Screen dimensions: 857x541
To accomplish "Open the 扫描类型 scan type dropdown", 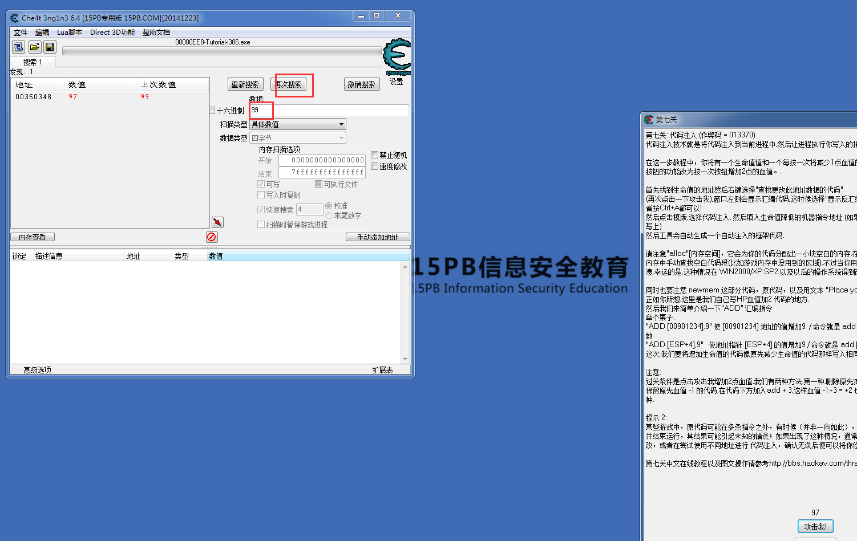I will pos(298,124).
